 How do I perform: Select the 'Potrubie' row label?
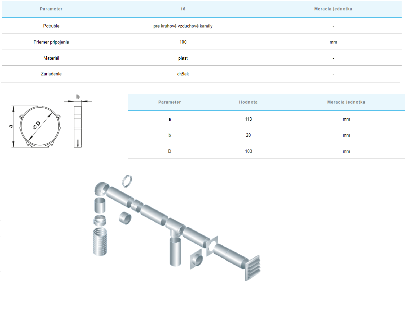[x=51, y=26]
